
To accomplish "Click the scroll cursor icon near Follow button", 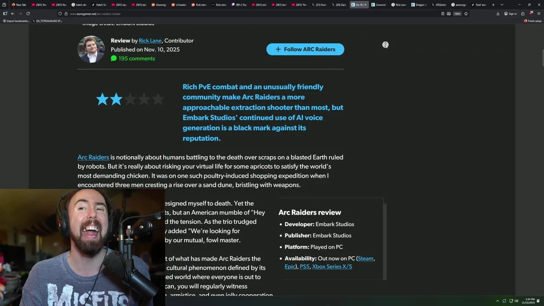I will coord(385,45).
